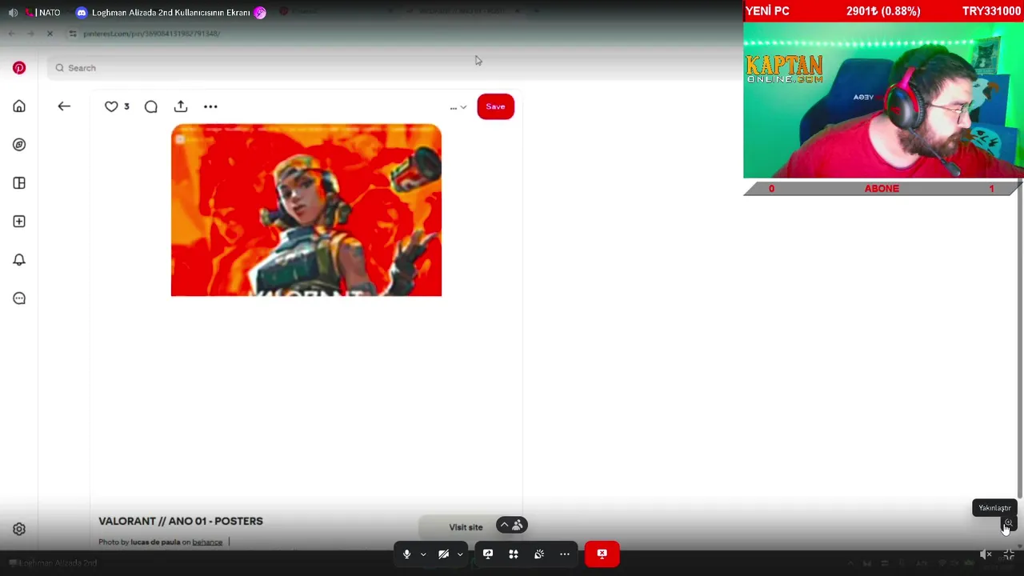
Task: Click the pinterest.com address bar
Action: coord(151,34)
